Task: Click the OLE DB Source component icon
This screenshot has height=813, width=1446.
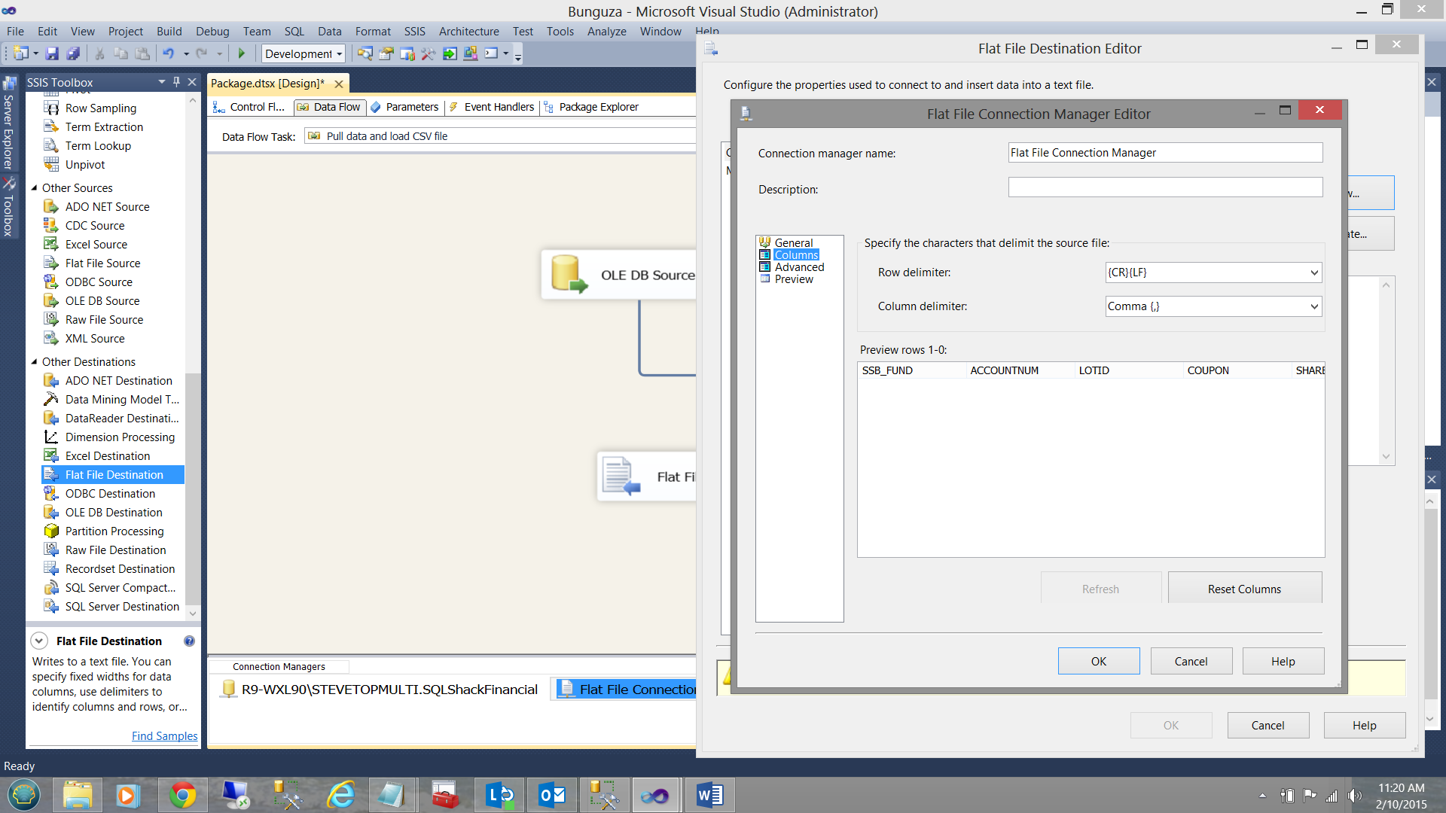Action: tap(569, 275)
